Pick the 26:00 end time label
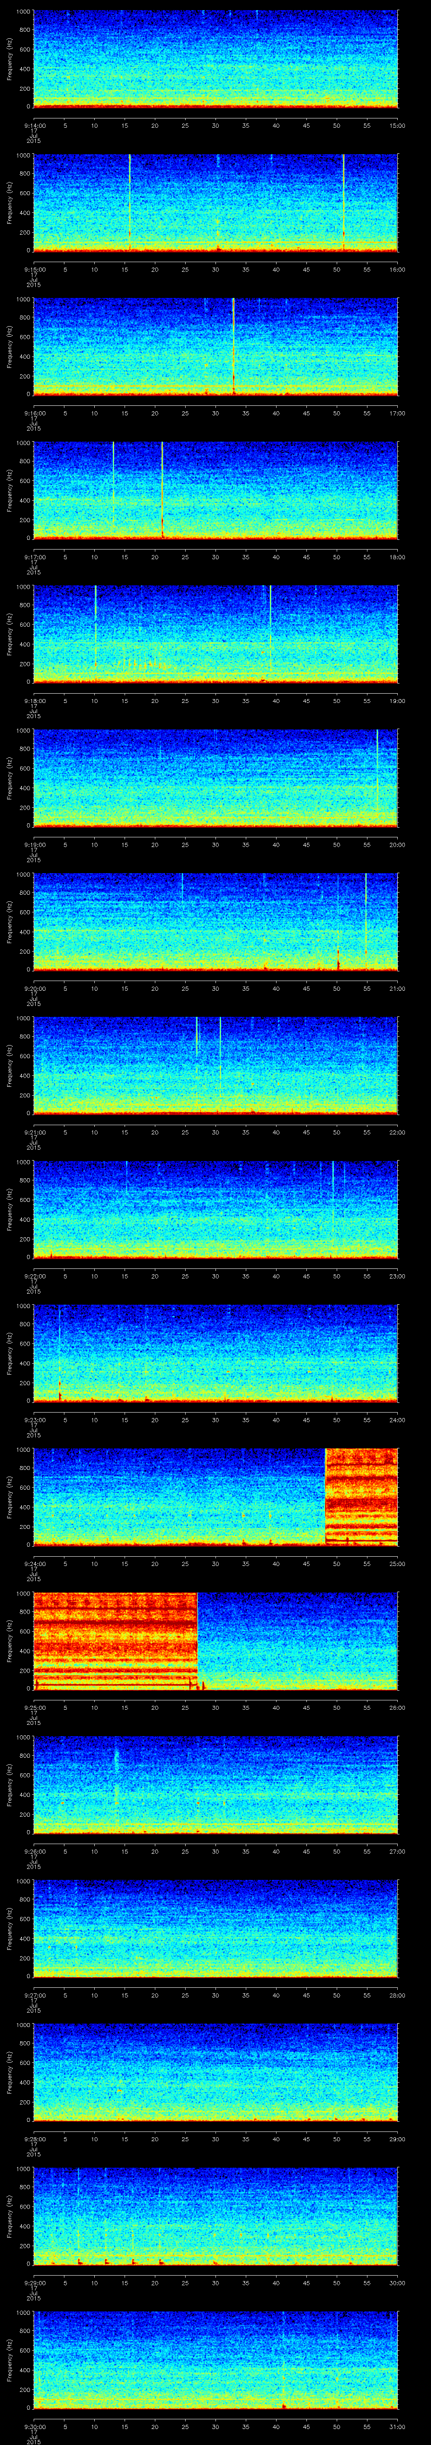Viewport: 431px width, 2445px height. point(398,1708)
